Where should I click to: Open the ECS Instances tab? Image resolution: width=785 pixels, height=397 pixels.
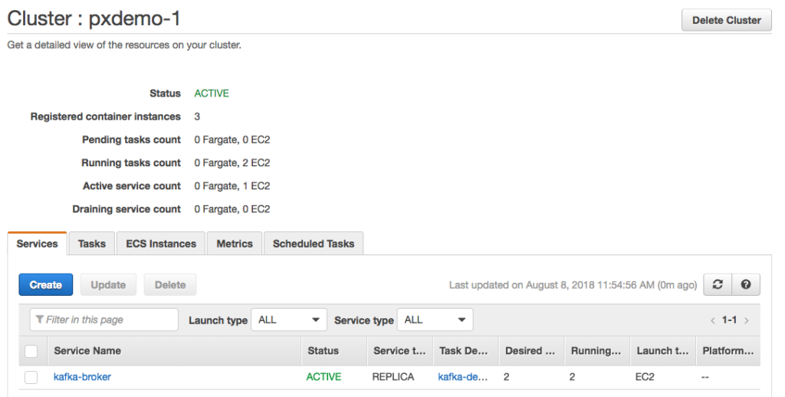click(161, 244)
